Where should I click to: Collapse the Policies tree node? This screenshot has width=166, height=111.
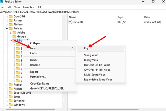coord(7,29)
